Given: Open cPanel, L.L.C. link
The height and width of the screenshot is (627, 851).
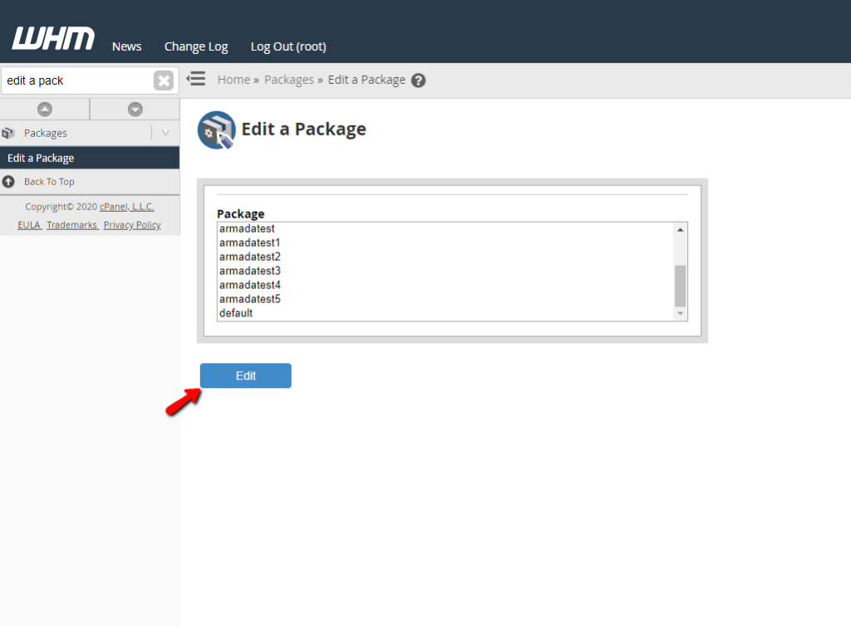Looking at the screenshot, I should [x=126, y=207].
